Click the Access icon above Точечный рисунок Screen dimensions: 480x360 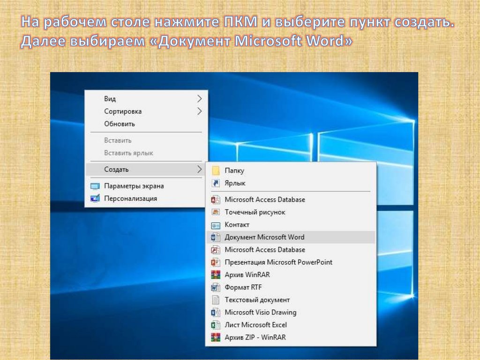(216, 199)
